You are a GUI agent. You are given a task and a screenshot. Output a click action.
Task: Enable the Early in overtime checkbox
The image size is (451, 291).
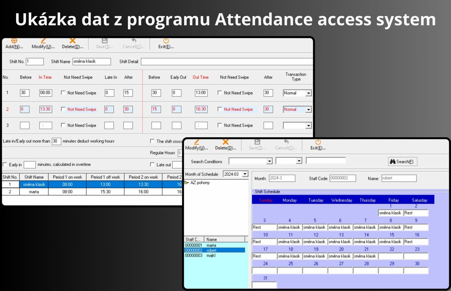[5, 165]
